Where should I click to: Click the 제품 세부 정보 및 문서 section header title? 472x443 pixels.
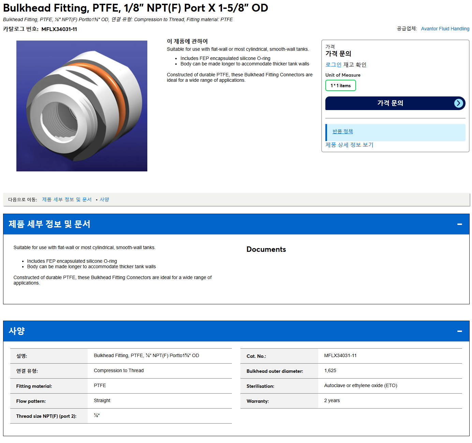(49, 224)
